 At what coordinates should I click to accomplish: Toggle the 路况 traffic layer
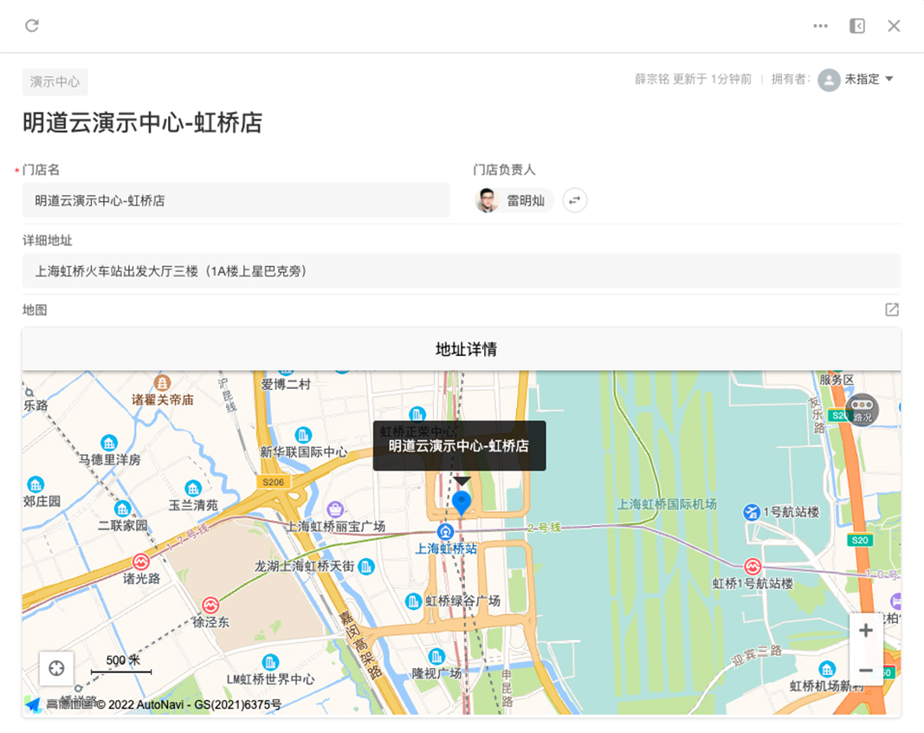point(863,410)
